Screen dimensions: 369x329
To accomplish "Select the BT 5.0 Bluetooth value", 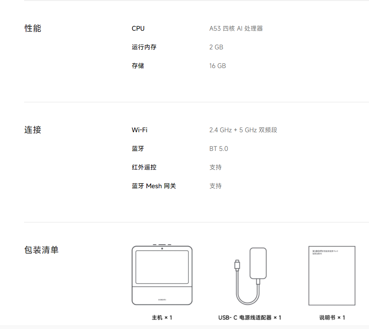I will pos(219,149).
